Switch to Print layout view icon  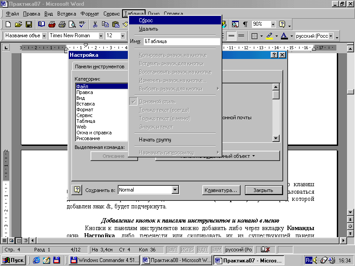[x=19, y=240]
